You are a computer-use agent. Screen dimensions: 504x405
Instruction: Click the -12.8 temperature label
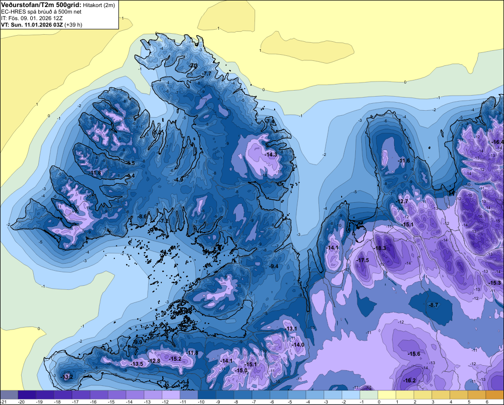pyautogui.click(x=154, y=361)
